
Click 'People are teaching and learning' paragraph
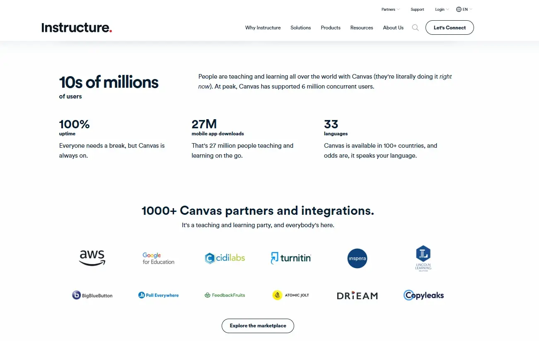tap(325, 82)
